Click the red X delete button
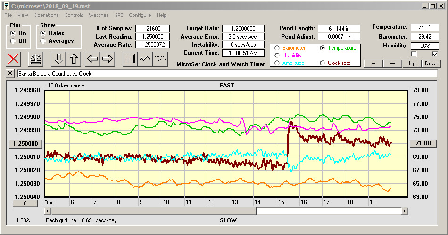 coord(13,59)
